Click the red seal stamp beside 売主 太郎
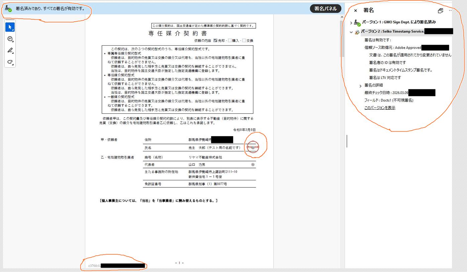The height and width of the screenshot is (272, 467). pyautogui.click(x=252, y=147)
